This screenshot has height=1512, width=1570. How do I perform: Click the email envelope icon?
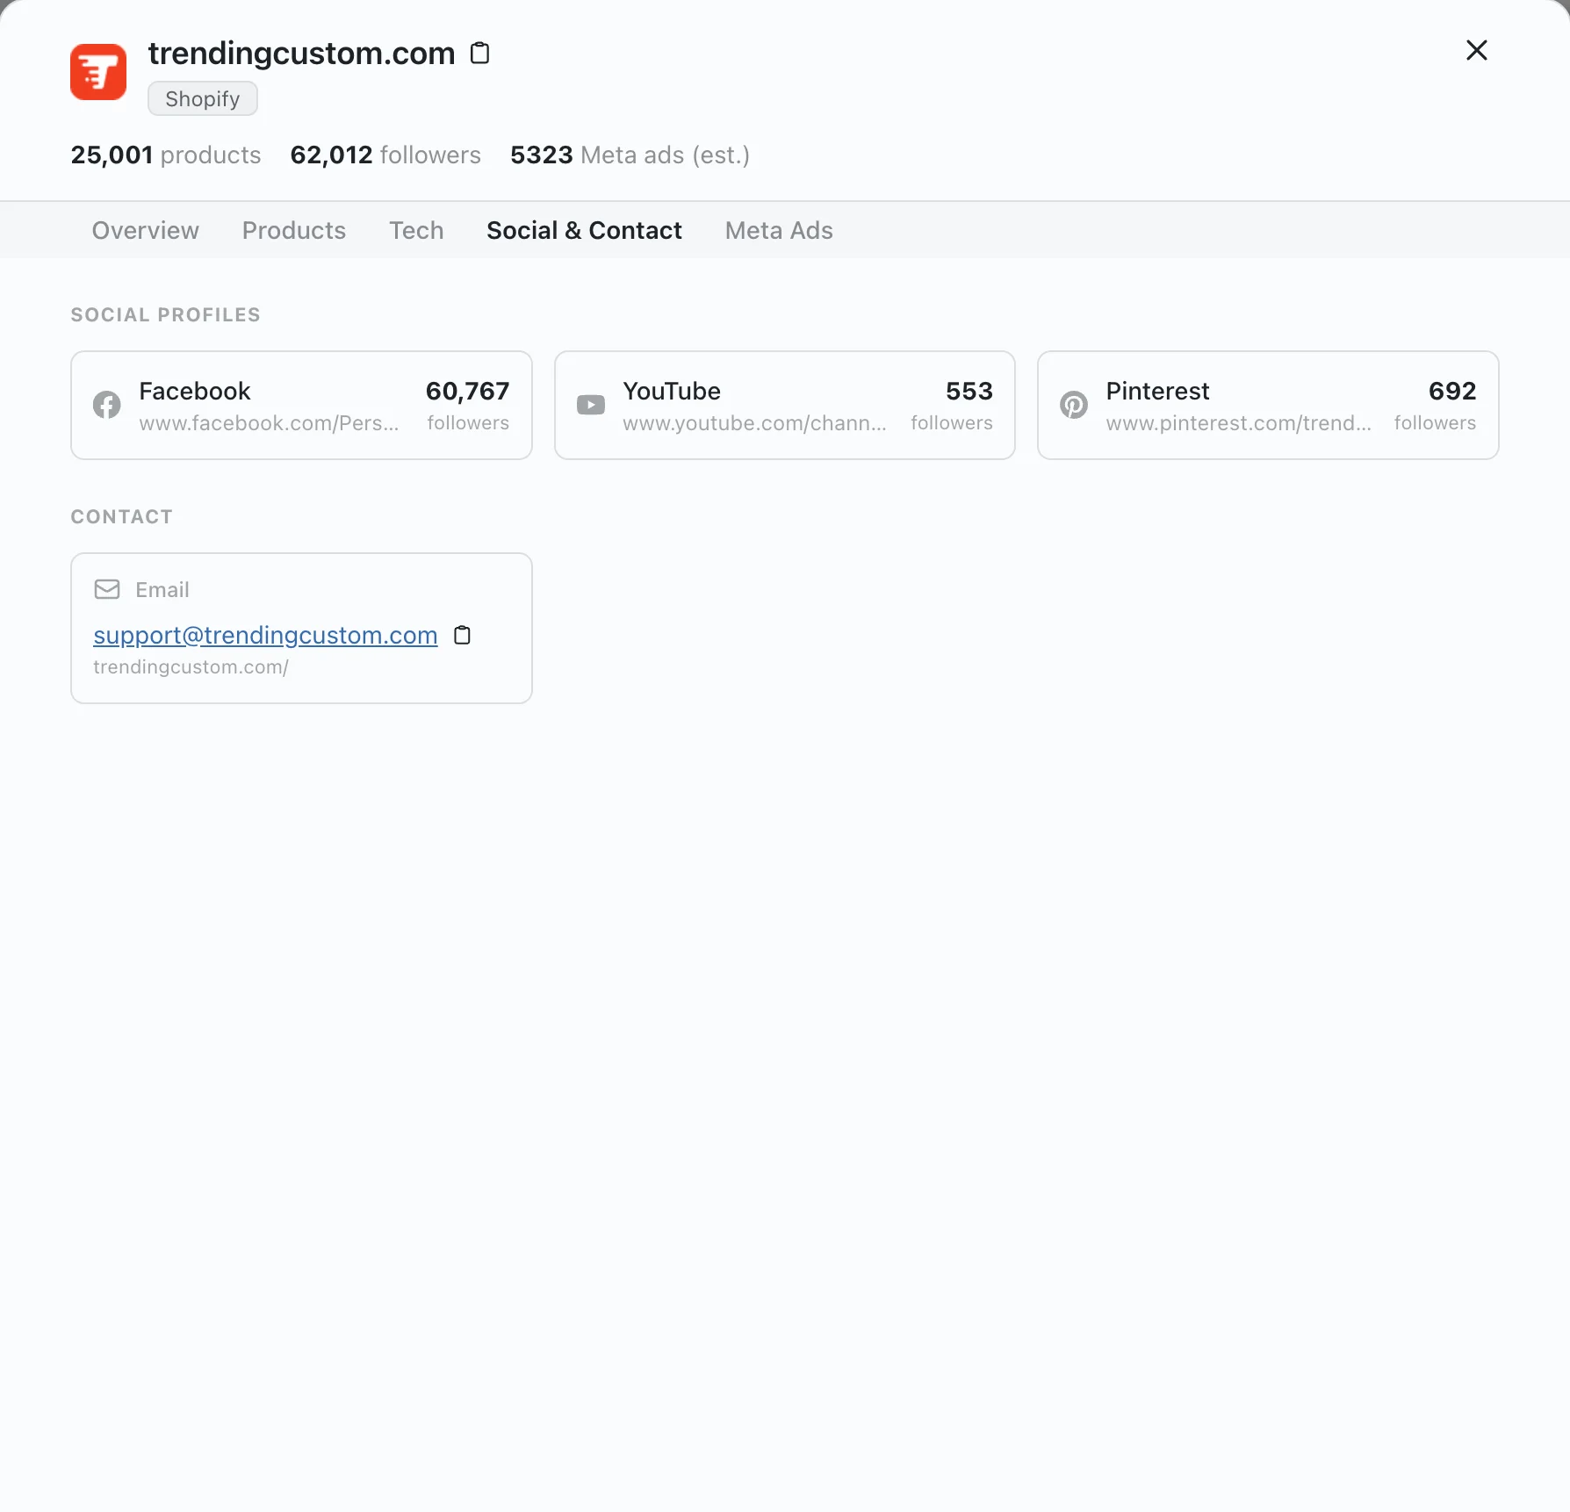pyautogui.click(x=106, y=589)
